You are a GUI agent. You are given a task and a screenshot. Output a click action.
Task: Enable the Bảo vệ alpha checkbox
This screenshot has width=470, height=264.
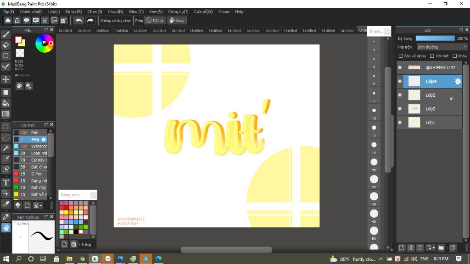tap(401, 56)
